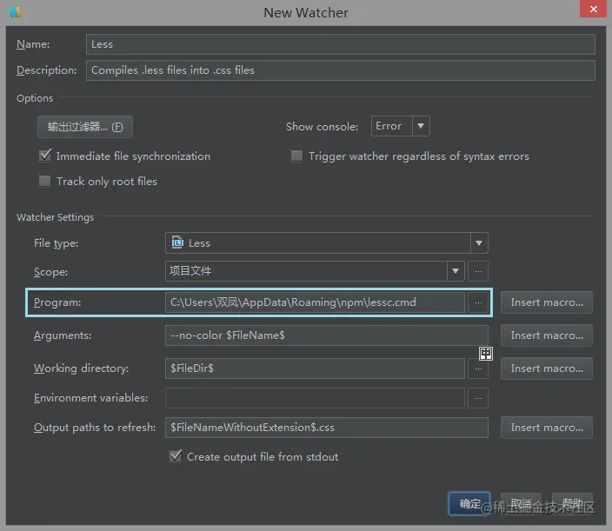Click the Environment variables field
The height and width of the screenshot is (531, 612).
[x=315, y=398]
